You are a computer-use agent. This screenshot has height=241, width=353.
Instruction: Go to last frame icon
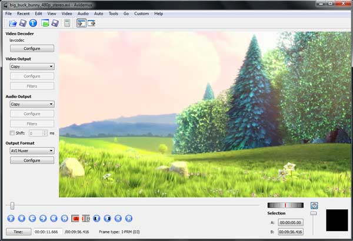129,218
